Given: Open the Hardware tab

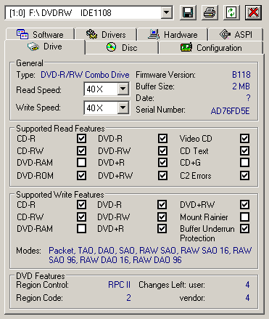Looking at the screenshot, I should (x=173, y=34).
